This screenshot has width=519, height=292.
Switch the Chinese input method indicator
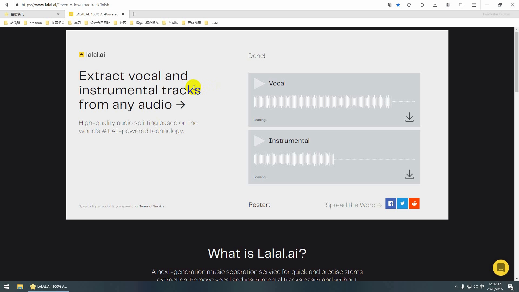482,287
